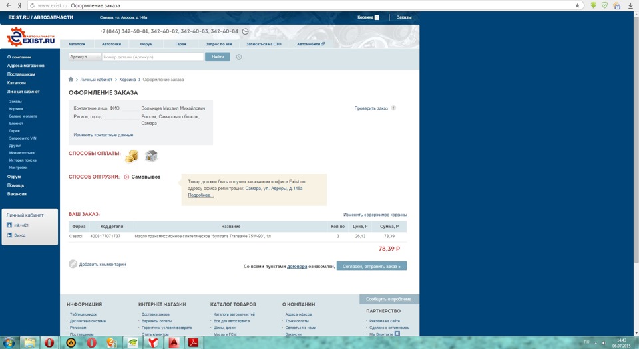The width and height of the screenshot is (639, 349).
Task: Click the clock icon beside phone numbers
Action: pyautogui.click(x=245, y=31)
